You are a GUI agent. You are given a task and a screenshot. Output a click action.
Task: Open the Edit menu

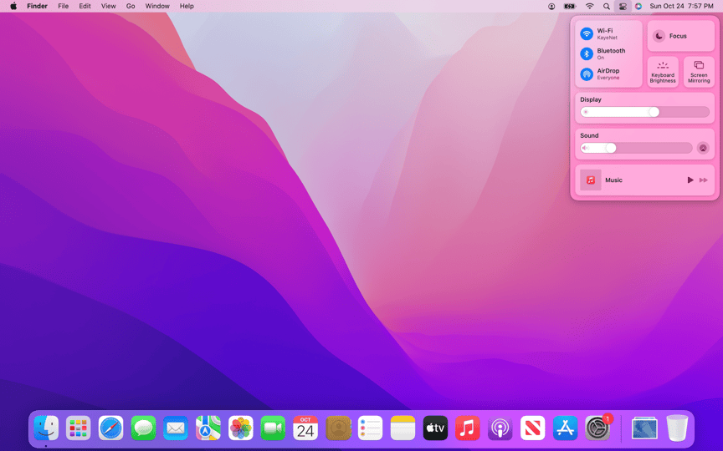point(85,6)
